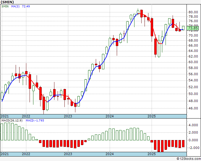Viewport: 201px width, 161px height.
Task: Click the 64.00 price axis label
Action: [x=193, y=51]
